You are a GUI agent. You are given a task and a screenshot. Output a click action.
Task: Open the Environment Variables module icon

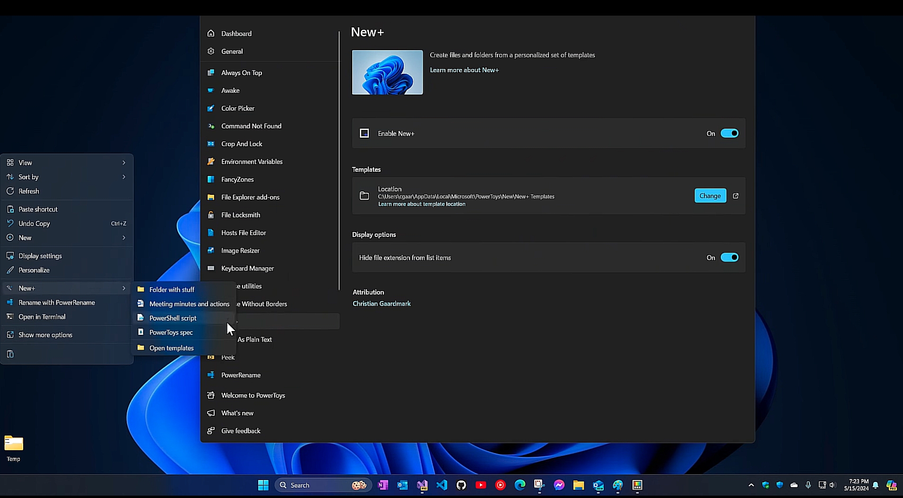[211, 161]
